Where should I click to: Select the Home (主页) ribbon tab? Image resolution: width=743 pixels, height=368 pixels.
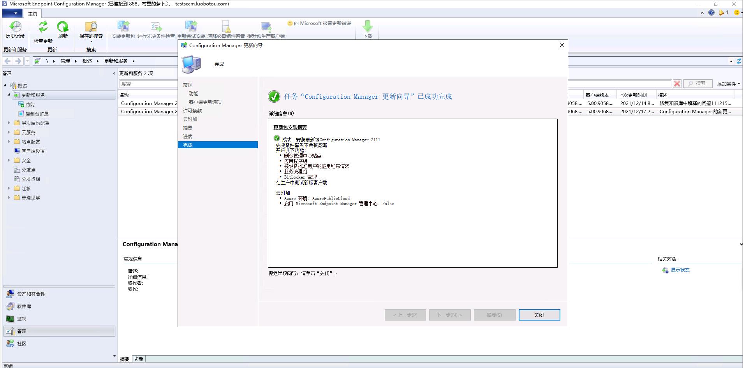[x=33, y=14]
